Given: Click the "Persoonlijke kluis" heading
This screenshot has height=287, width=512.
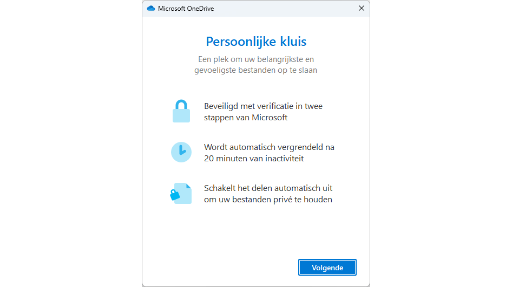Looking at the screenshot, I should click(x=256, y=42).
